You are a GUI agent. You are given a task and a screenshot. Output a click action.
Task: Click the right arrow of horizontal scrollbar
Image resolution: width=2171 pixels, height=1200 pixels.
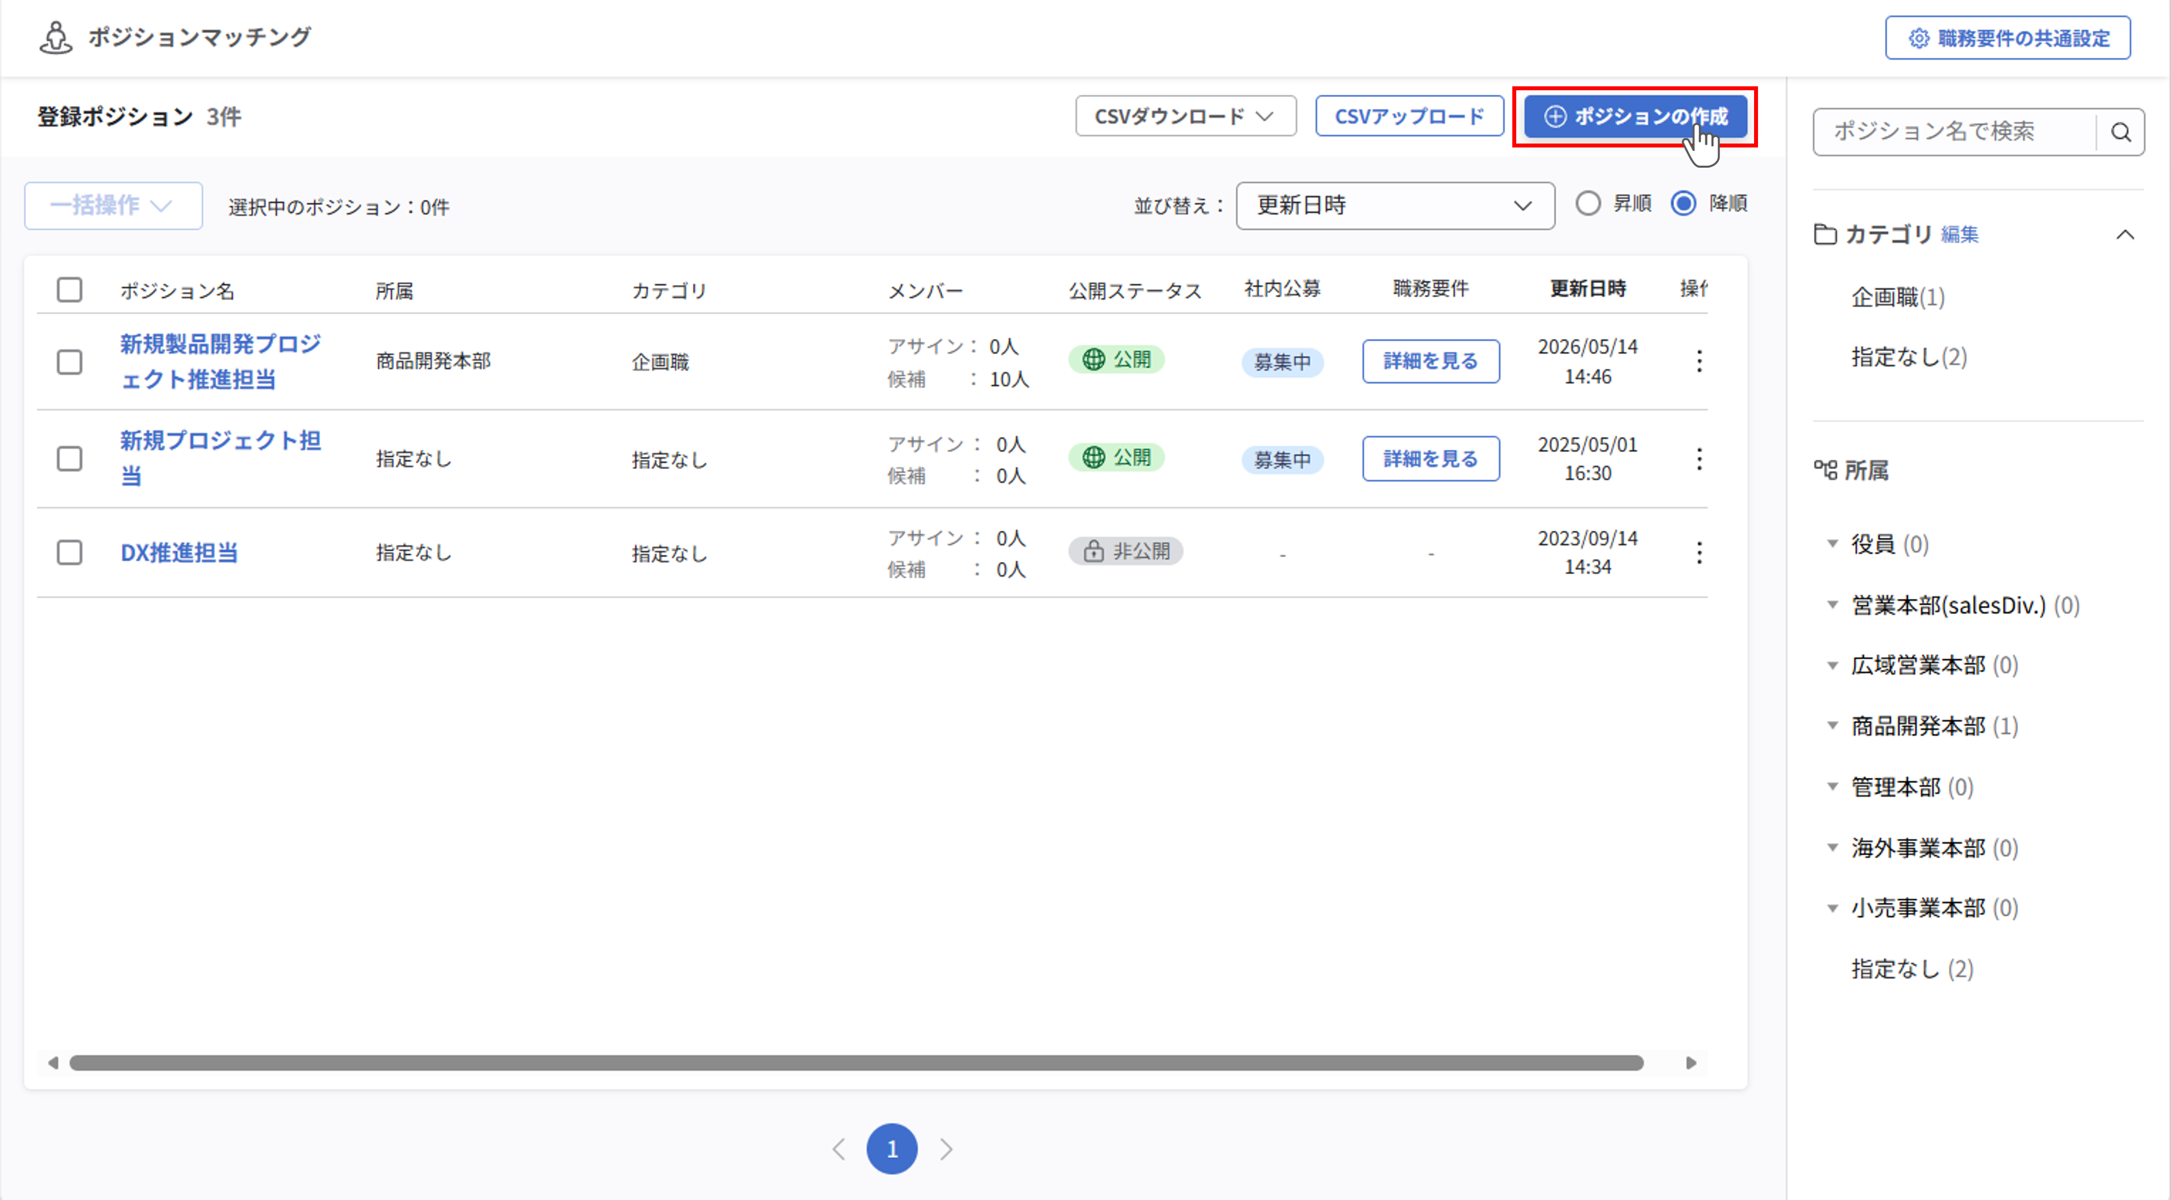point(1690,1063)
